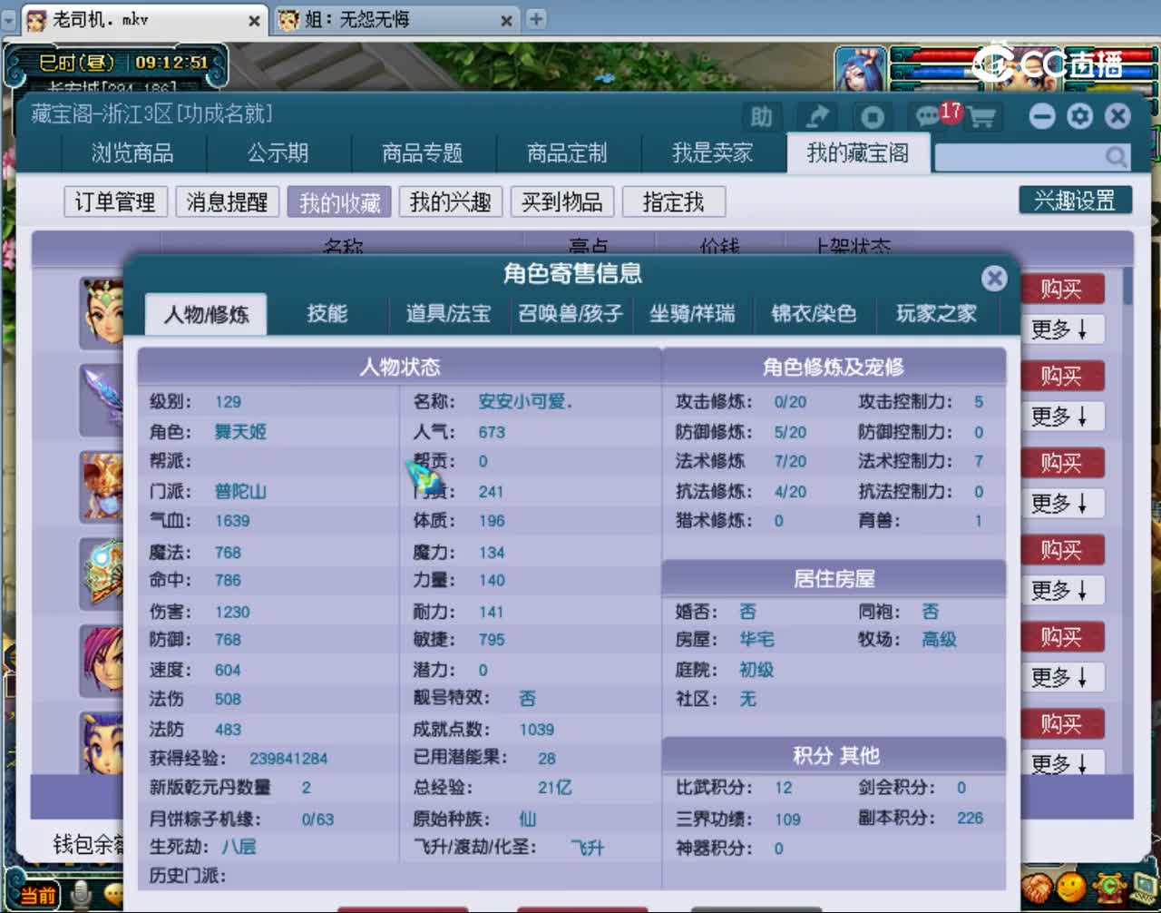The width and height of the screenshot is (1161, 913).
Task: Click the magnifier search icon
Action: coord(1116,157)
